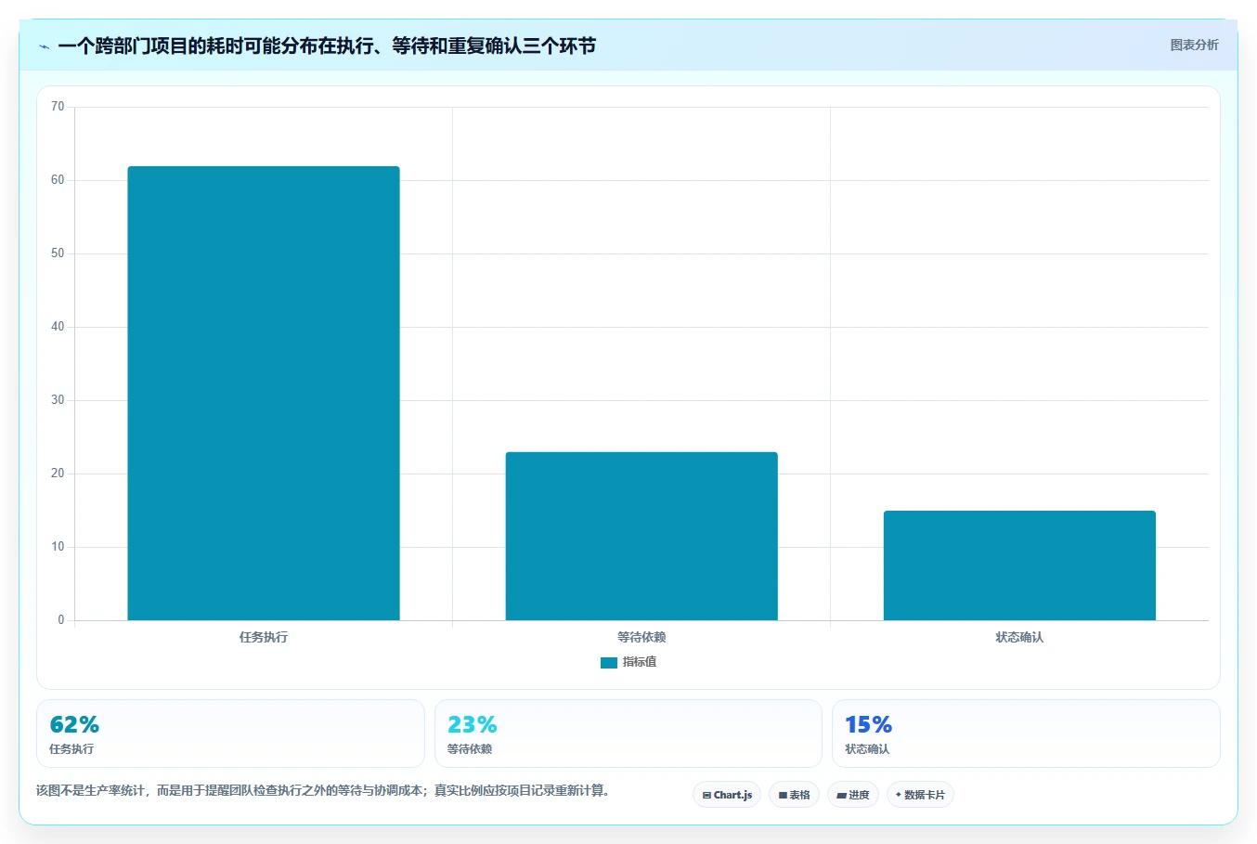Select the 状态确认 bar in chart
Image resolution: width=1257 pixels, height=844 pixels.
[x=1019, y=565]
